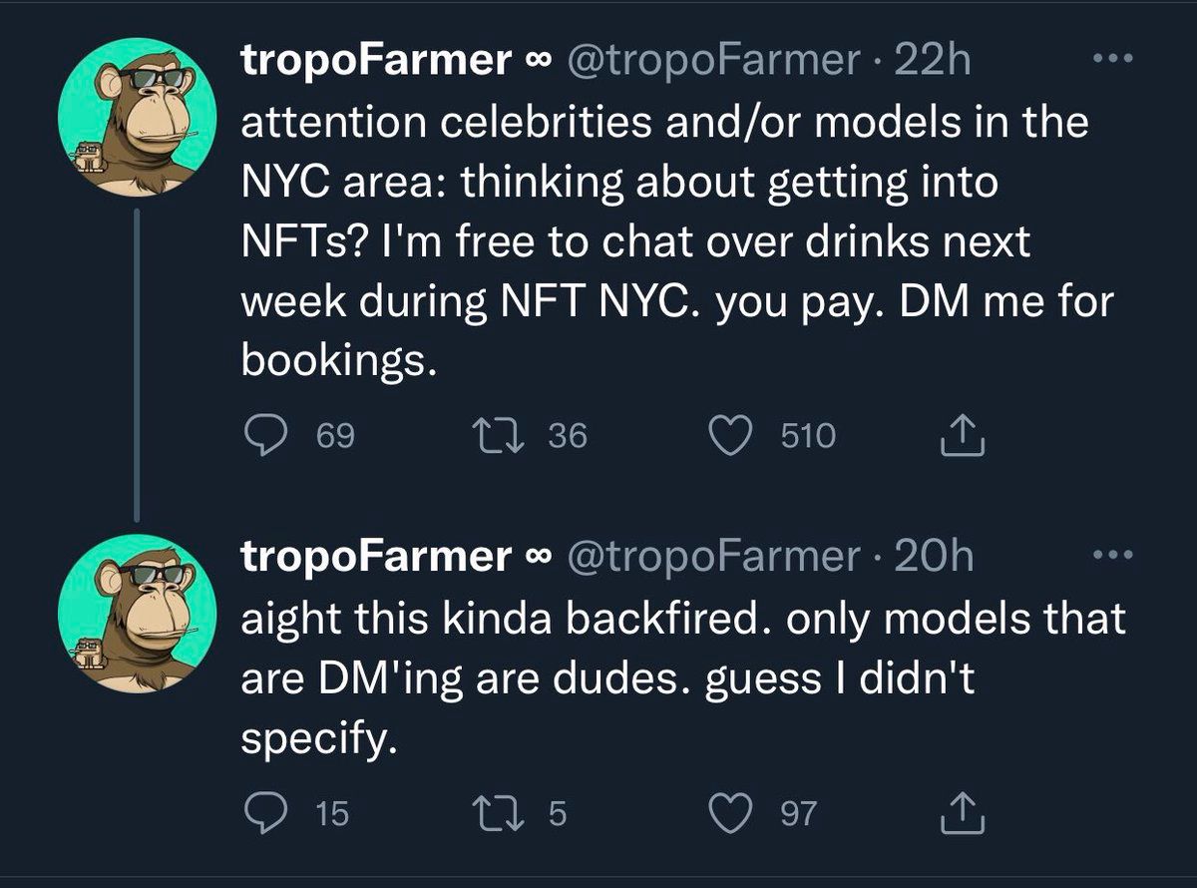Open tropoFarmer display name on first tweet
This screenshot has height=888, width=1197.
[x=375, y=61]
